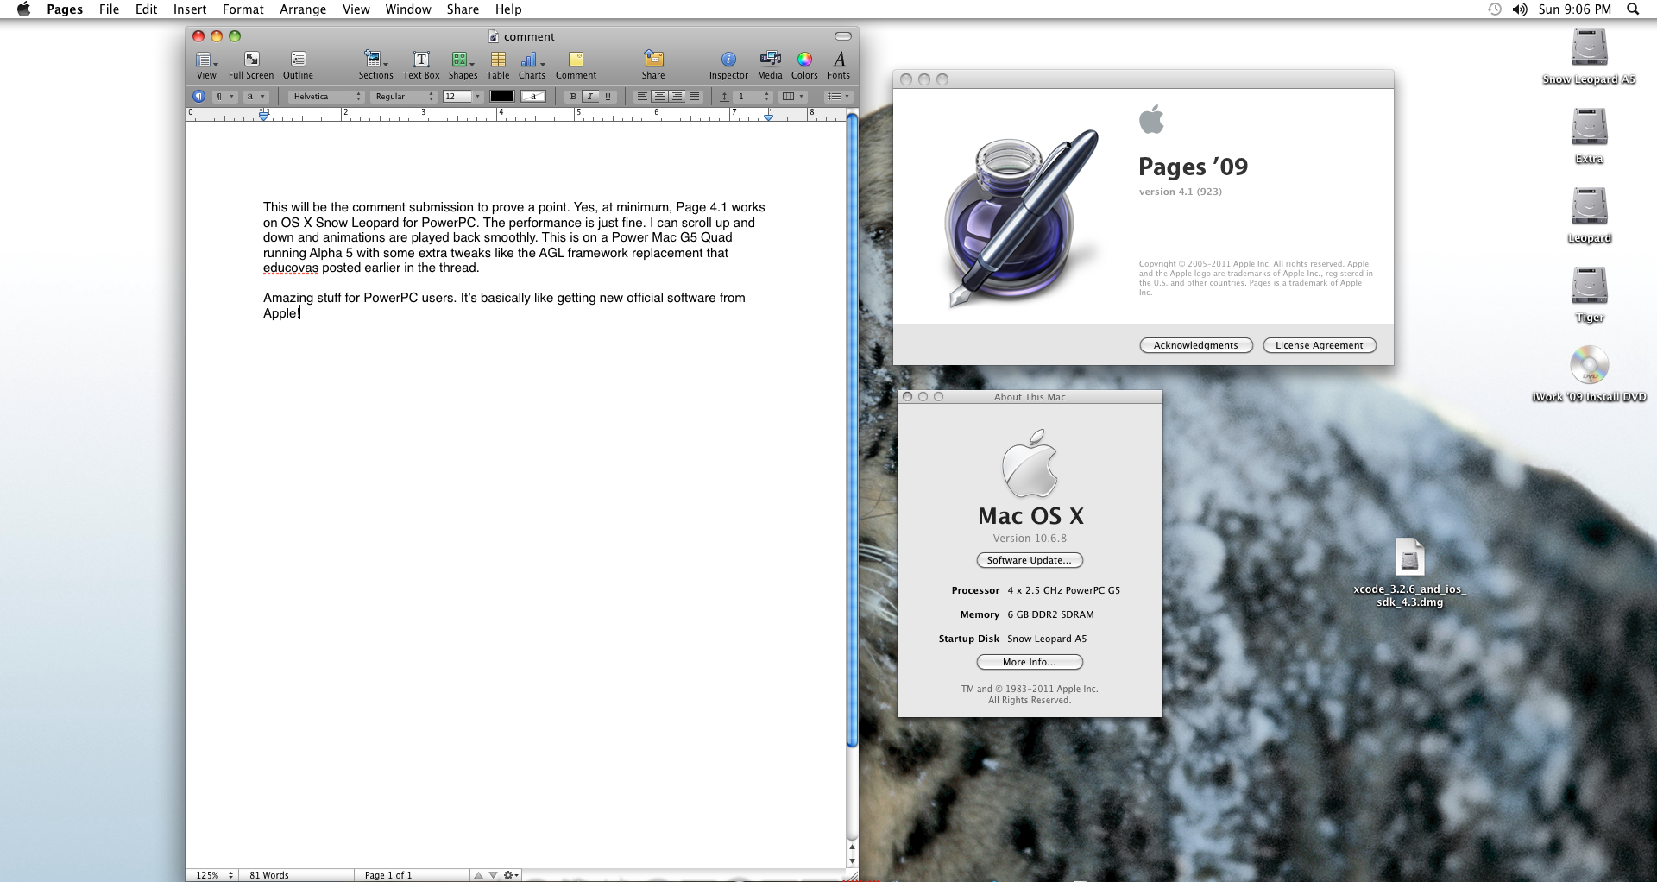Open the Apple menu
The image size is (1657, 882).
[x=23, y=9]
